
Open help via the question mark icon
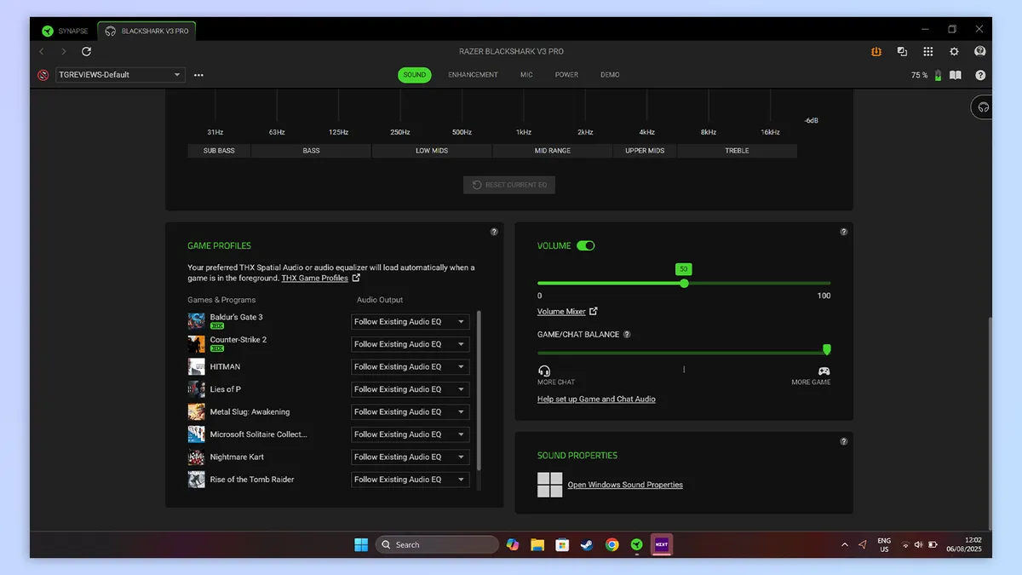point(980,75)
